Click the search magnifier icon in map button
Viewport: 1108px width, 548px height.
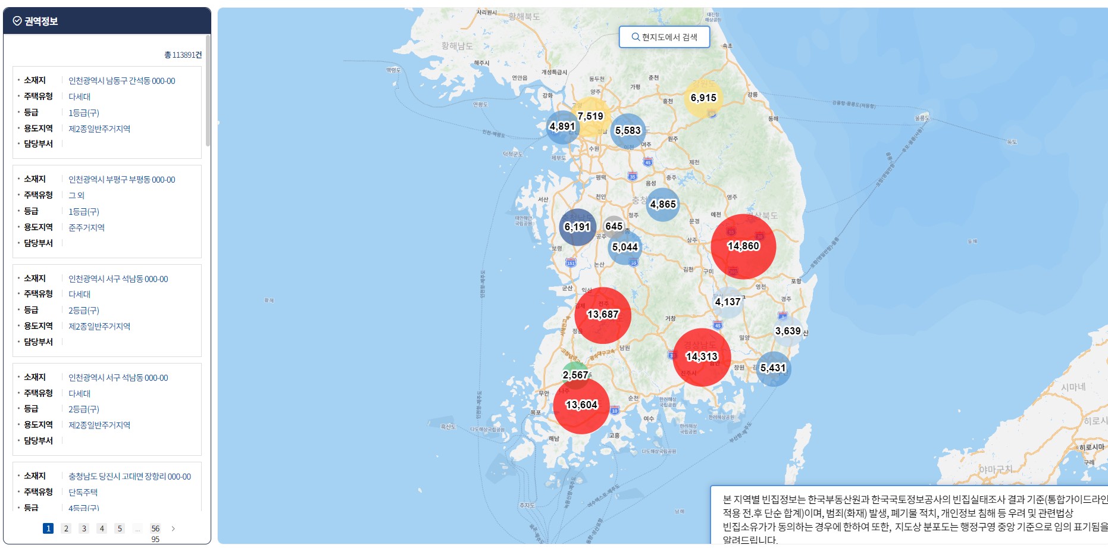tap(636, 37)
